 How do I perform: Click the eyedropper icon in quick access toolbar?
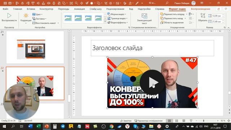pos(137,3)
